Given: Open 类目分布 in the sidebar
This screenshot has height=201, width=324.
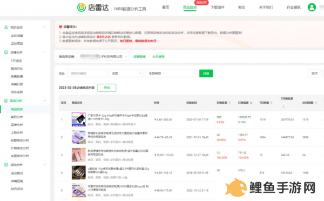Looking at the screenshot, I should [x=17, y=117].
